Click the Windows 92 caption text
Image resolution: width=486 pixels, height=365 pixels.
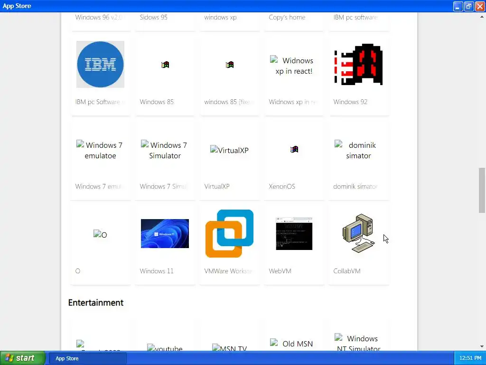[x=350, y=102]
